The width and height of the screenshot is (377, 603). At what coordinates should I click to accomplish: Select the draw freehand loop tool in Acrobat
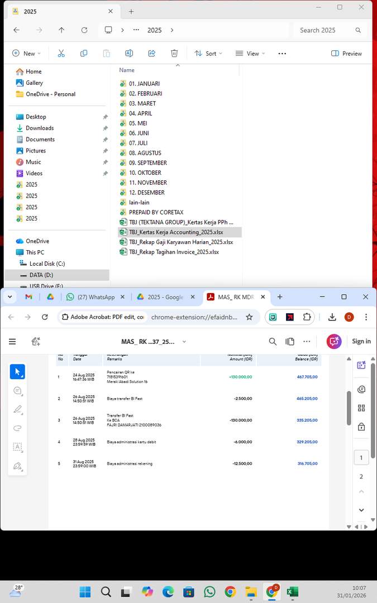point(17,428)
